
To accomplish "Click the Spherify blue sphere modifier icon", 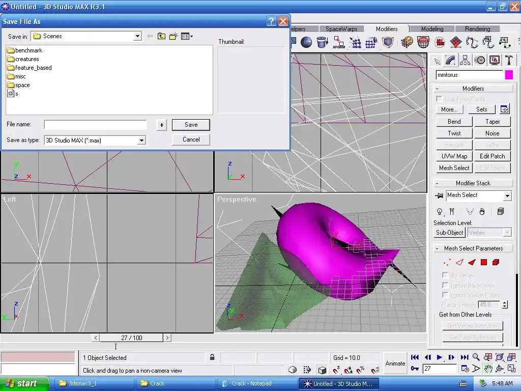I will pos(306,42).
